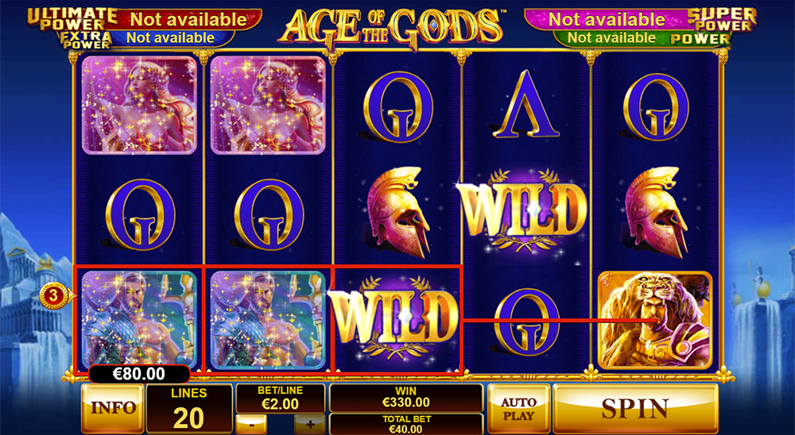Click the Age of the Gods logo
795x435 pixels.
(393, 25)
